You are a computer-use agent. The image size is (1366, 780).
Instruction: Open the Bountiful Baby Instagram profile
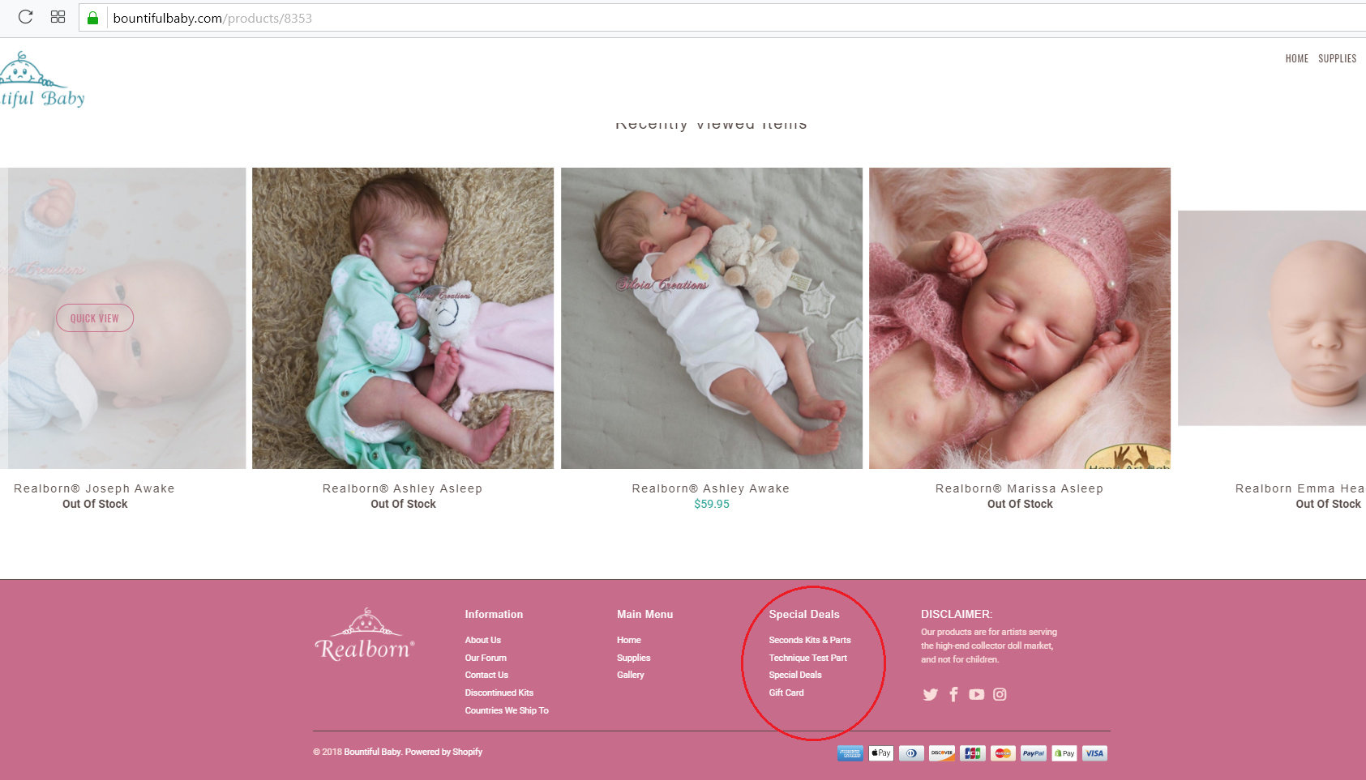click(1000, 694)
